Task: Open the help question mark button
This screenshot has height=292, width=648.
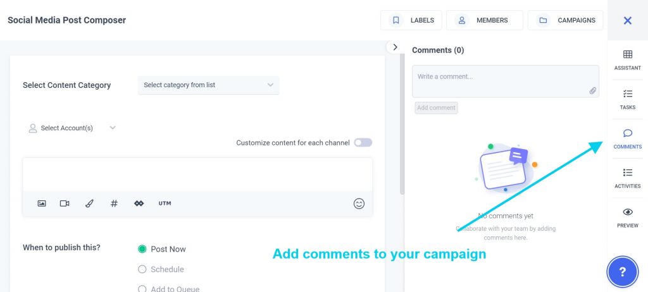Action: click(x=623, y=272)
